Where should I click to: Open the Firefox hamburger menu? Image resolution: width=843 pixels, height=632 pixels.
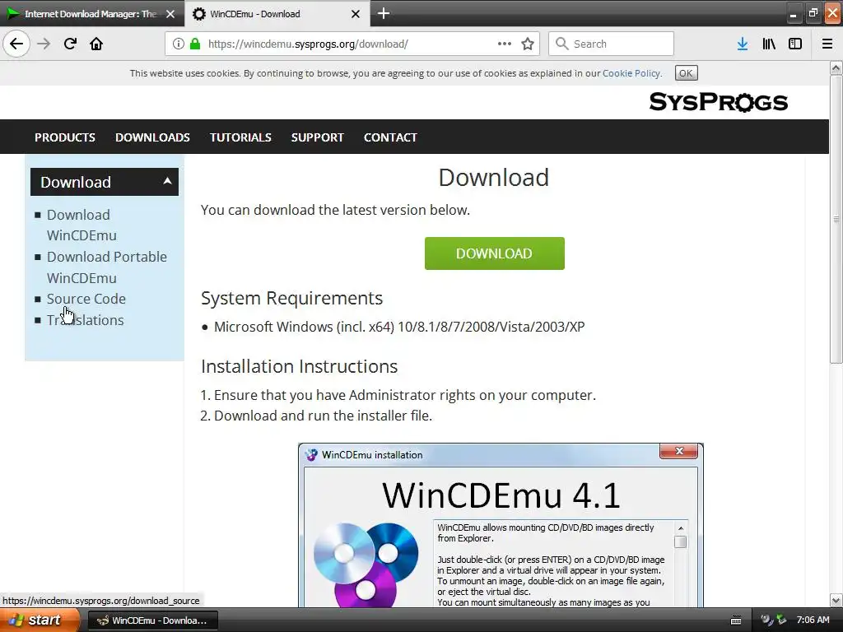pyautogui.click(x=827, y=44)
